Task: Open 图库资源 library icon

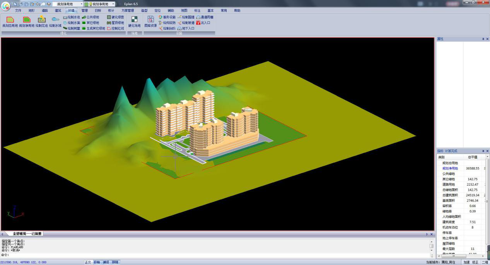Action: (150, 20)
